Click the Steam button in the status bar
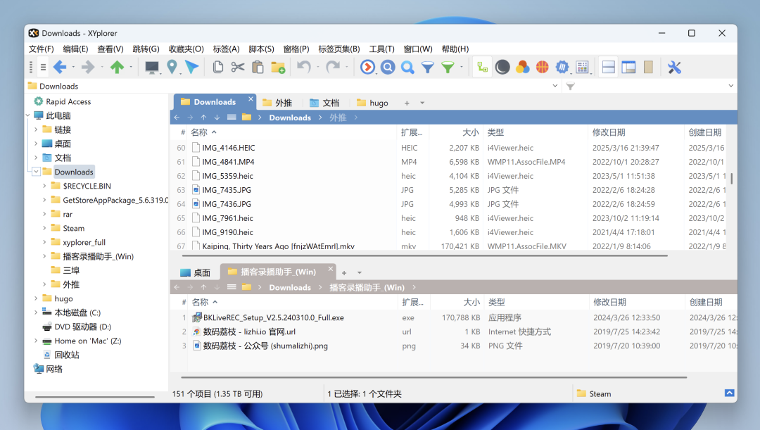 coord(597,393)
